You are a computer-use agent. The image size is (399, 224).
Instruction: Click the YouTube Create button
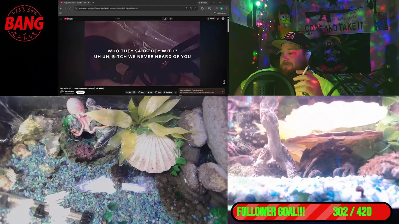point(211,19)
